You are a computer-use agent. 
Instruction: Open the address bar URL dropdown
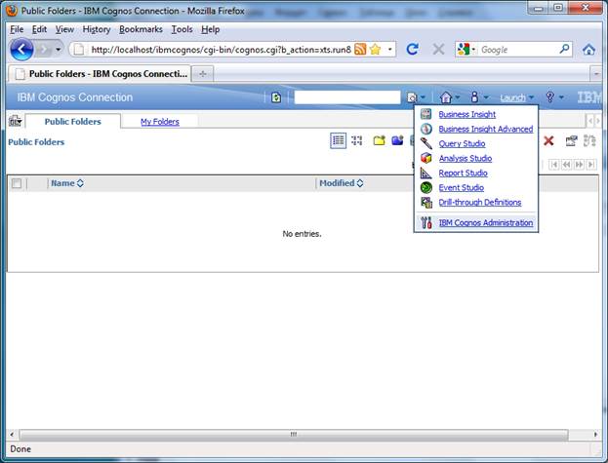tap(389, 50)
